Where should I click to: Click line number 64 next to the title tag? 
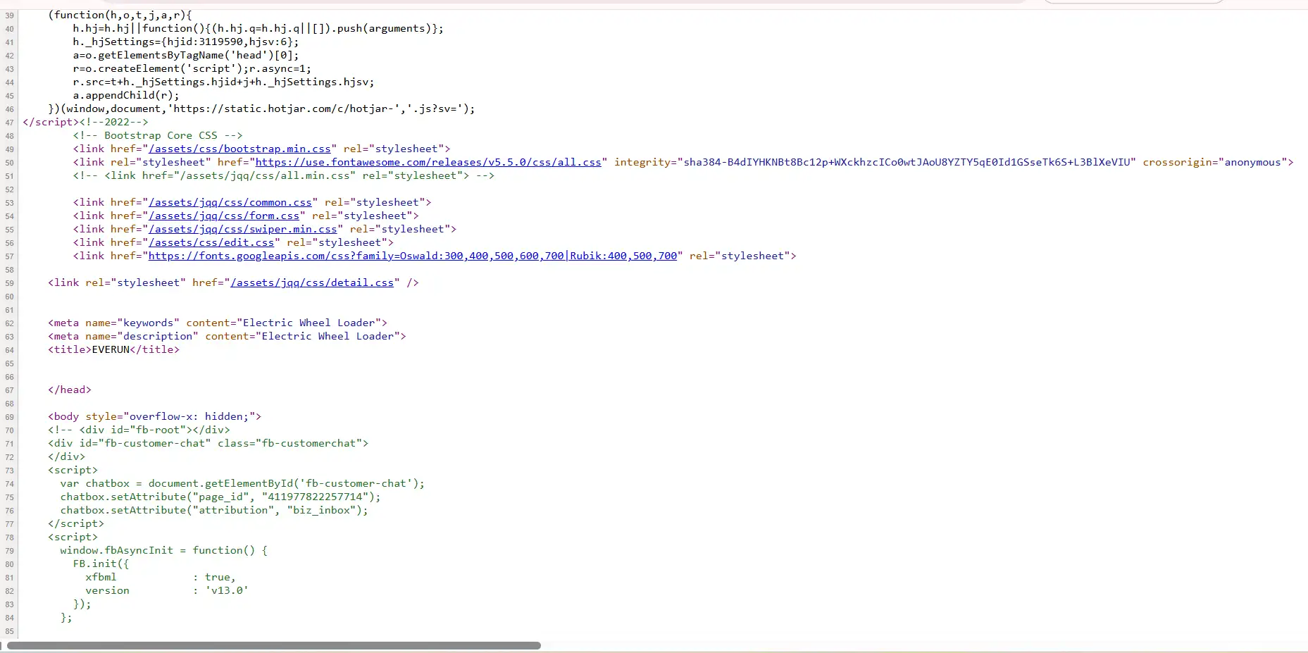[9, 350]
